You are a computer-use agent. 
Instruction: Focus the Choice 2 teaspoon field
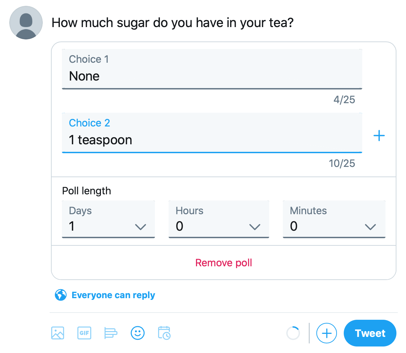pyautogui.click(x=212, y=133)
